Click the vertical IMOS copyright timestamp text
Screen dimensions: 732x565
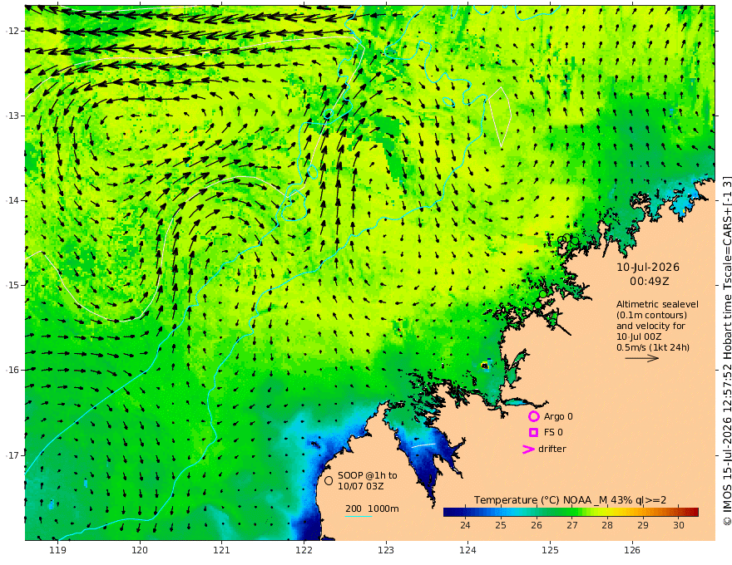(x=726, y=351)
